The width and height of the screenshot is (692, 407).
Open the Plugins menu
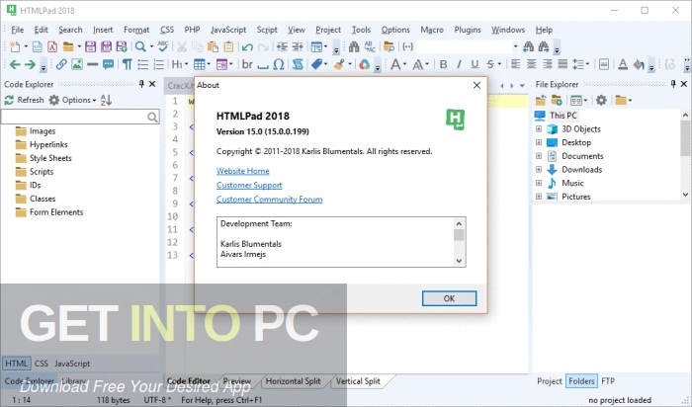468,30
